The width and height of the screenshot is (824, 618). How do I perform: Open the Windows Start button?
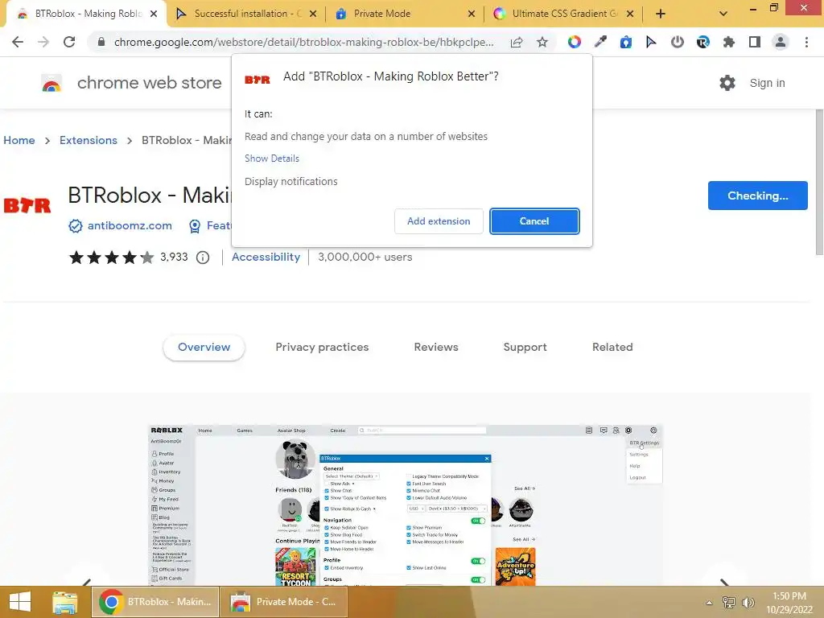(20, 602)
